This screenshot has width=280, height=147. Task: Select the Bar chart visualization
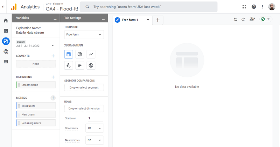point(80,65)
